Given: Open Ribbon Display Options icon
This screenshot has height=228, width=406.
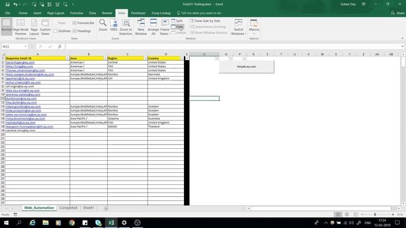Looking at the screenshot, I should pyautogui.click(x=363, y=4).
